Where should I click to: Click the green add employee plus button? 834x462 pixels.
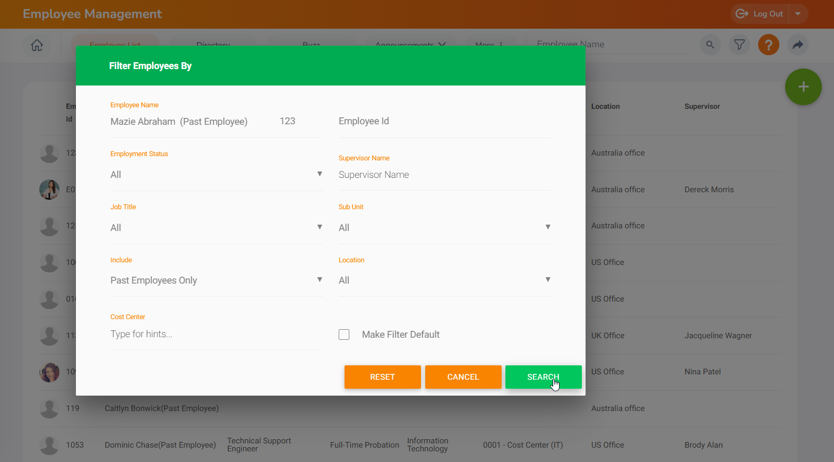803,87
